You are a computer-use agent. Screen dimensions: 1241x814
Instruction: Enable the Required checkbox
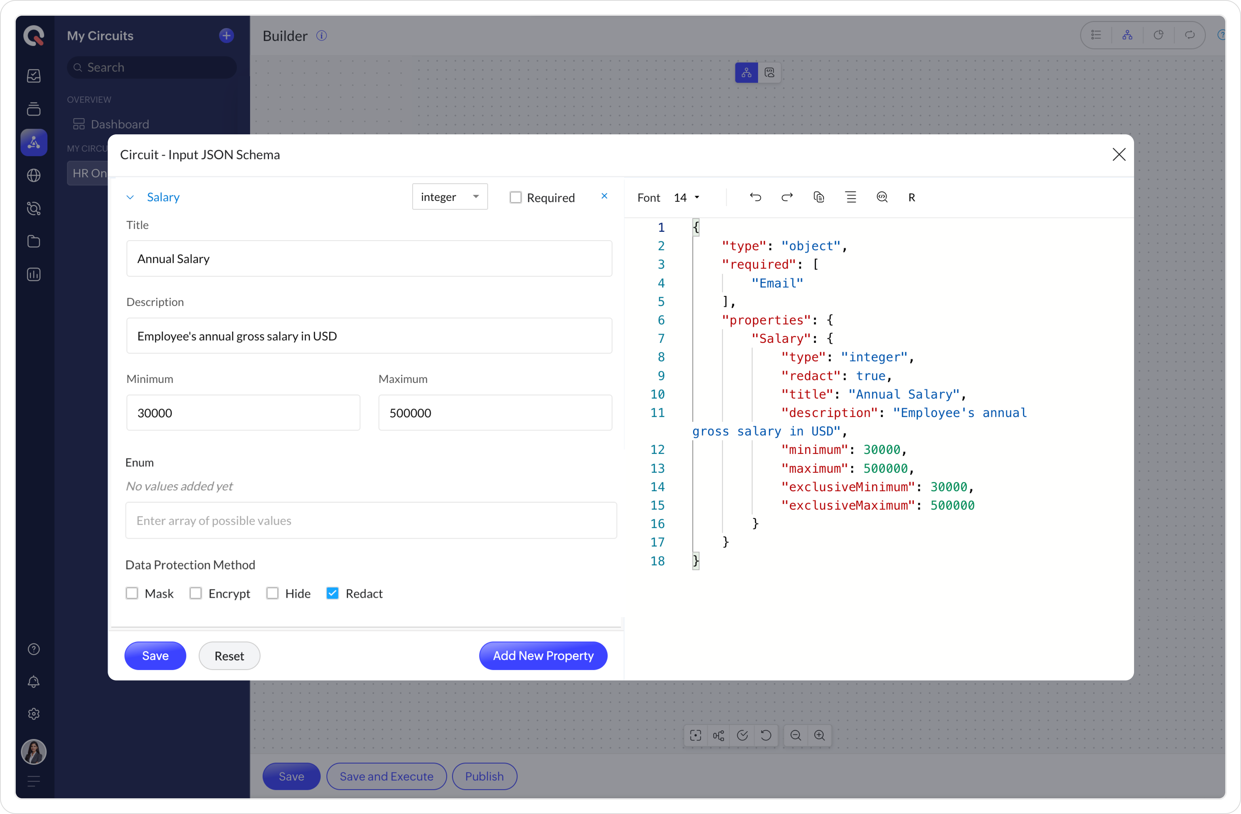pyautogui.click(x=515, y=197)
